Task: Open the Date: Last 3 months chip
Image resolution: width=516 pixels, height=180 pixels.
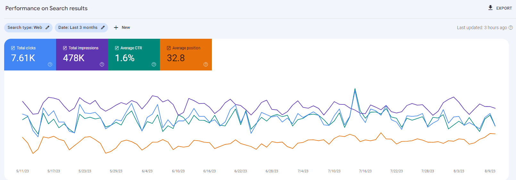Action: tap(78, 28)
